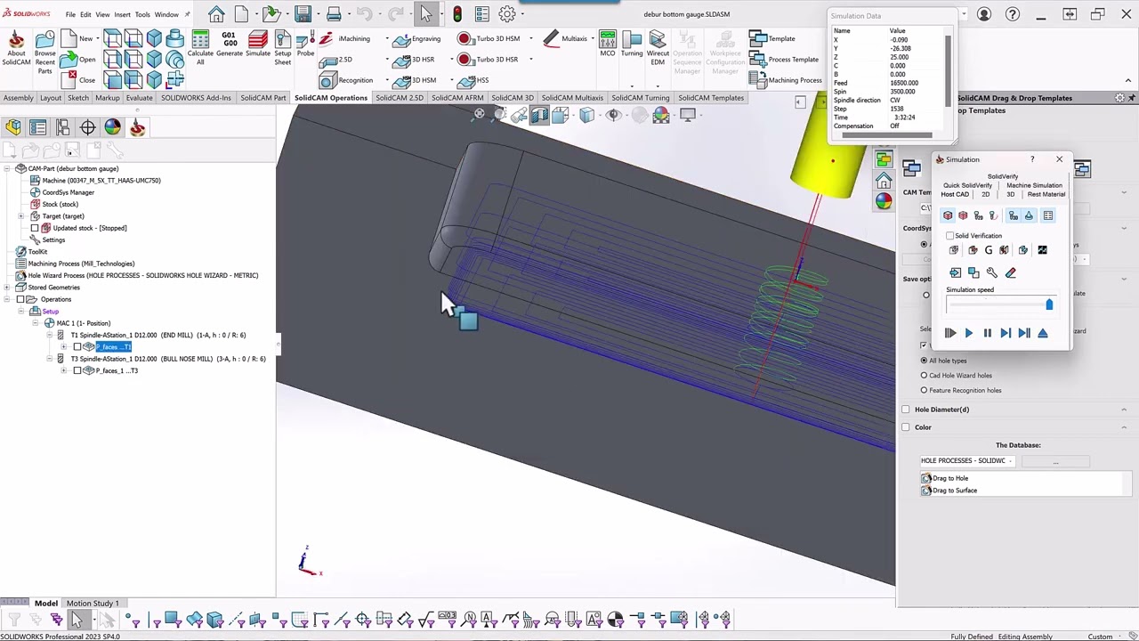
Task: Click the traffic light rebuild icon
Action: click(x=456, y=14)
